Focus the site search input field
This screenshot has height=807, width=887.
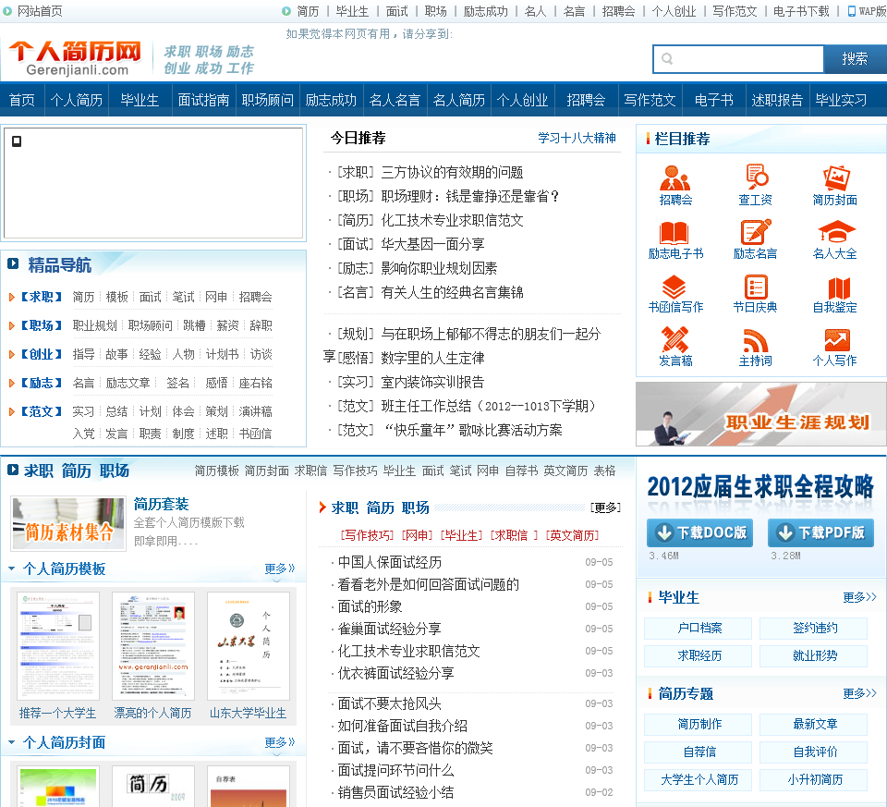[737, 59]
